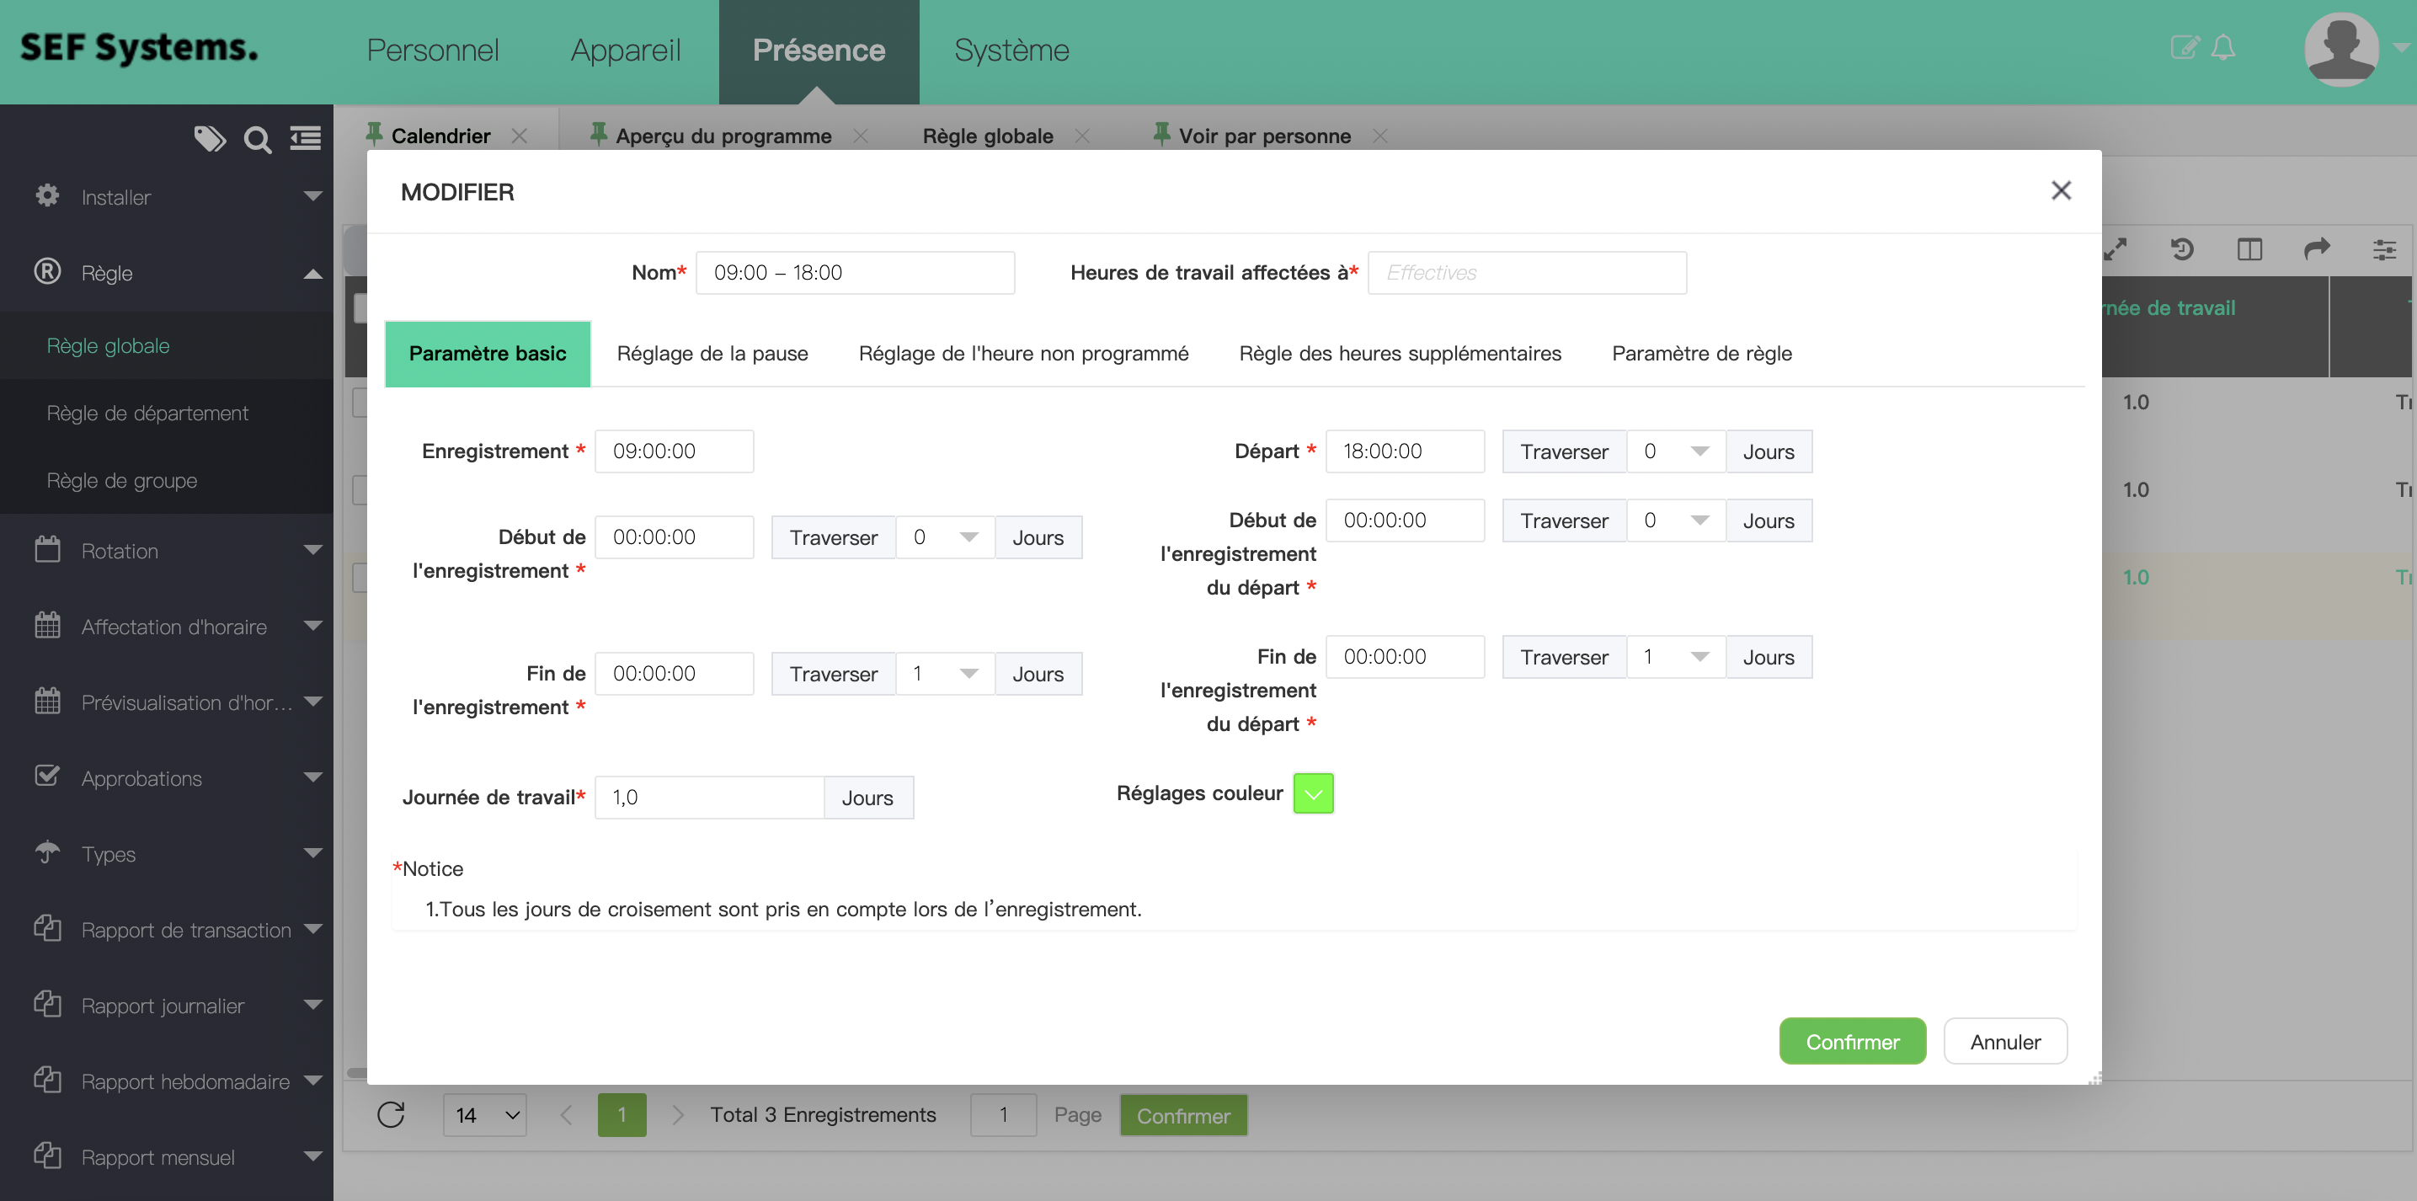The width and height of the screenshot is (2417, 1201).
Task: Open the green Réglages couleur swatch
Action: point(1313,793)
